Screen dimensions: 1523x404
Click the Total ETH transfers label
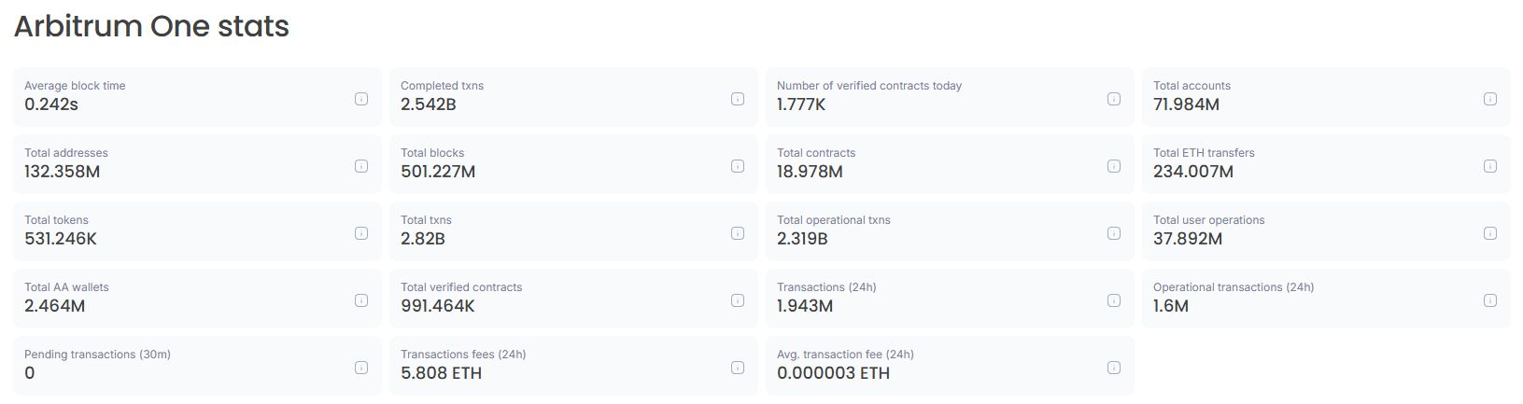click(x=1204, y=153)
